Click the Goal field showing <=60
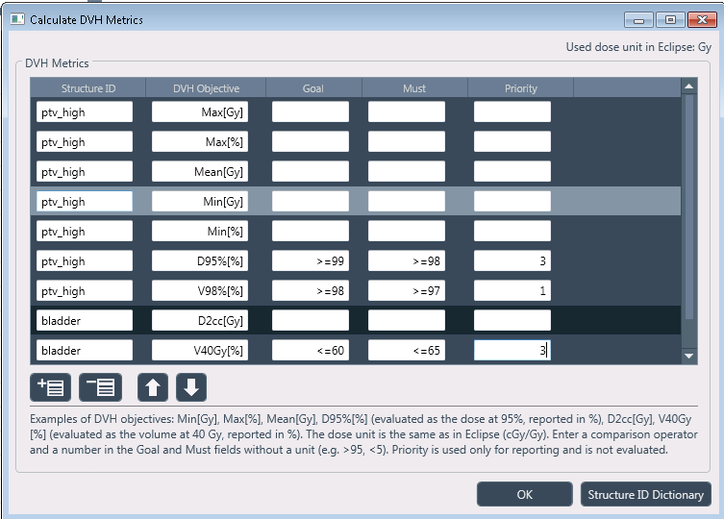The width and height of the screenshot is (724, 519). tap(311, 351)
